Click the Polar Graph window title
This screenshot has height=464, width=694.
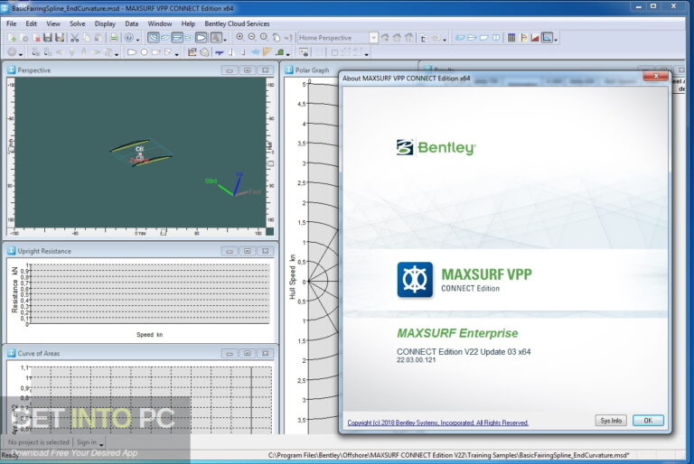[x=312, y=70]
